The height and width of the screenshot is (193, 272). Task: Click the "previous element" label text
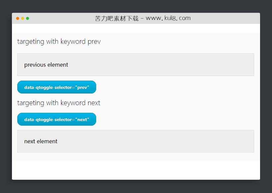pos(46,65)
